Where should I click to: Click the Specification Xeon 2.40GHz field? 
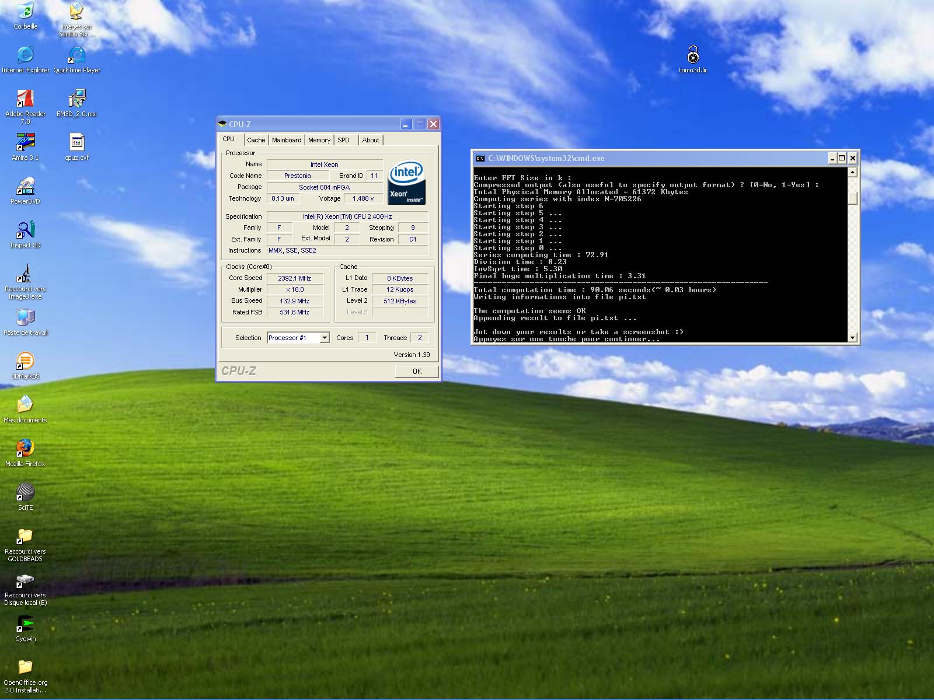tap(347, 216)
